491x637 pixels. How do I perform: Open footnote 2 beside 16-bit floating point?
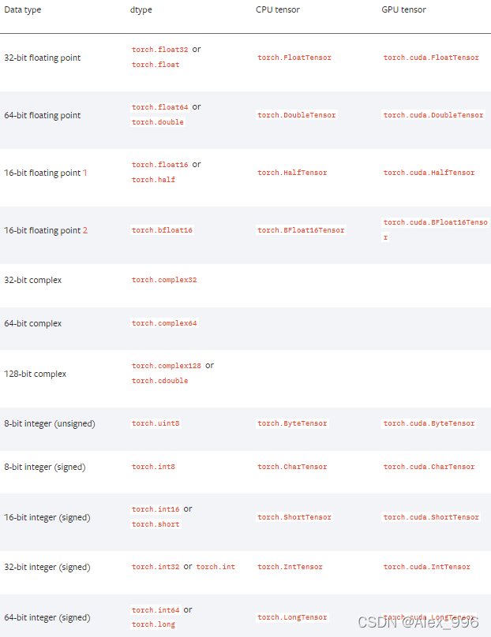click(x=85, y=231)
